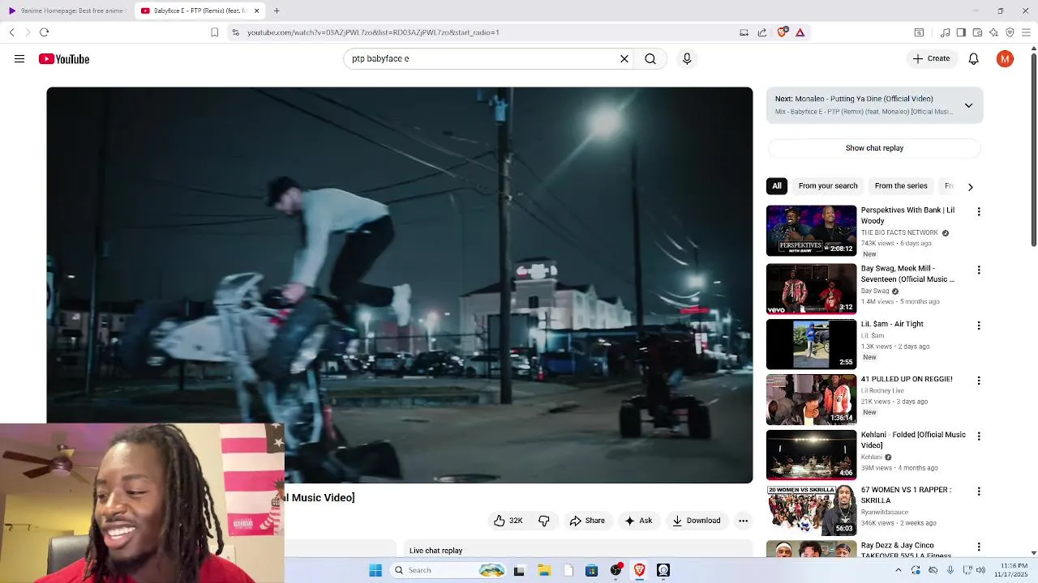Image resolution: width=1038 pixels, height=583 pixels.
Task: Download the video
Action: [697, 521]
